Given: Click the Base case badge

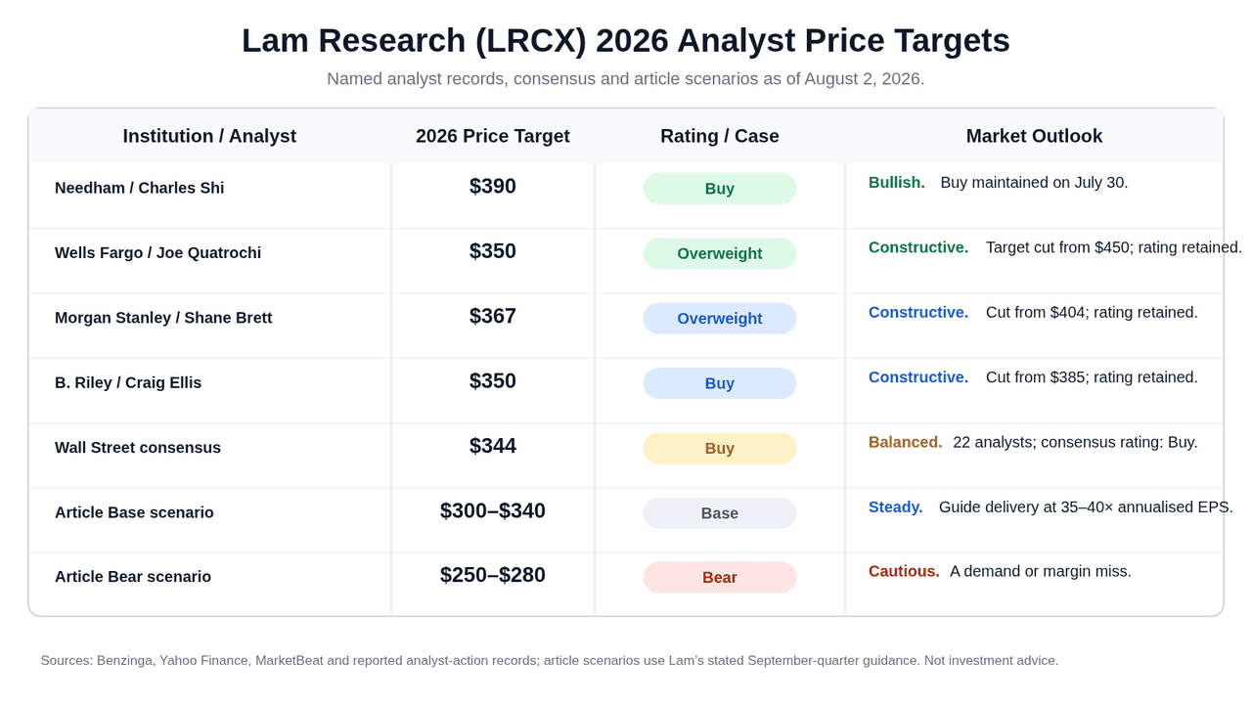Looking at the screenshot, I should tap(720, 513).
